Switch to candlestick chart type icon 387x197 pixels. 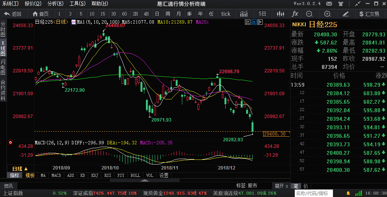[280, 14]
